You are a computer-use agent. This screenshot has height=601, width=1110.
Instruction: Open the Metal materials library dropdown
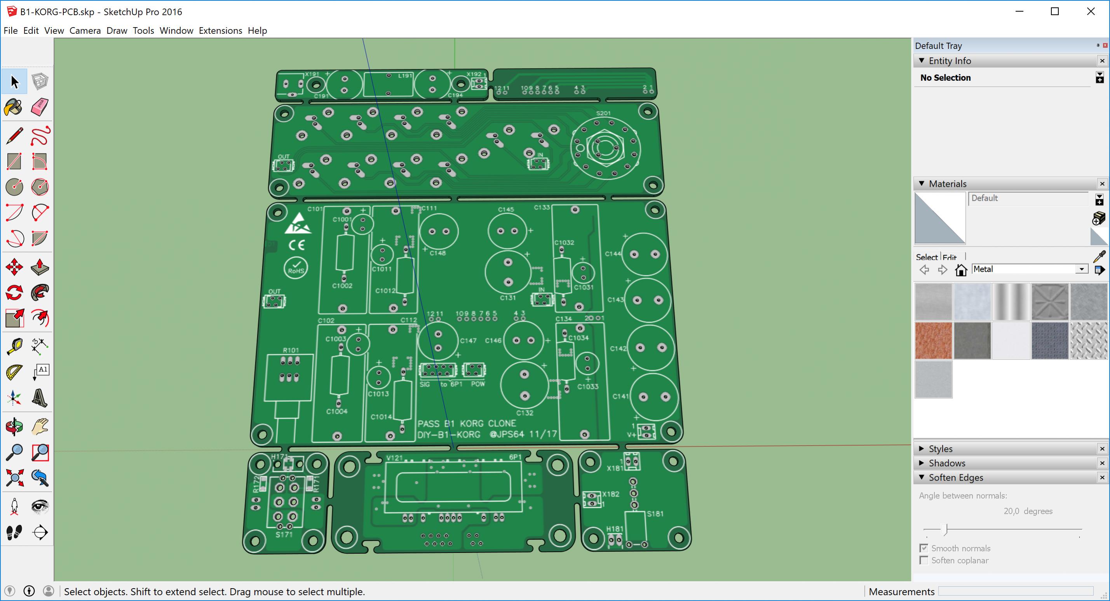pos(1082,269)
